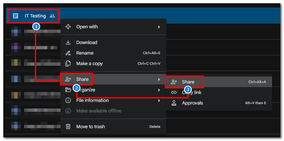Click the File information circle icon

click(x=68, y=100)
